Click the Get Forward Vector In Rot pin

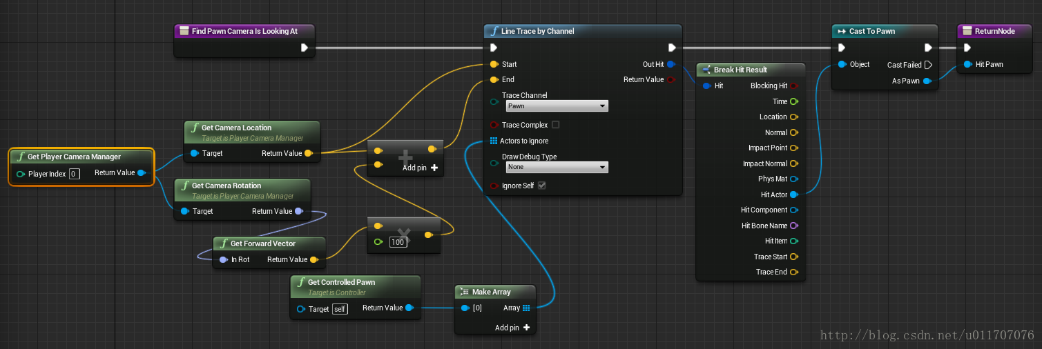click(x=223, y=259)
